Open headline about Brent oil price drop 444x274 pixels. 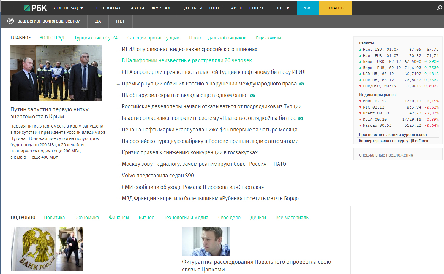[x=209, y=130]
